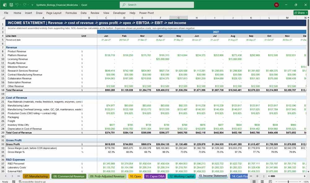This screenshot has width=310, height=183.
Task: Click the horizontal scrollbar left arrow
Action: point(269,176)
